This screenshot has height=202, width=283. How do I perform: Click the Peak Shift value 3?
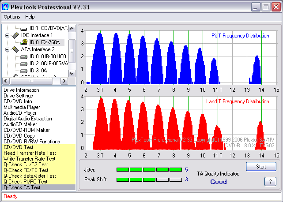tap(186, 180)
